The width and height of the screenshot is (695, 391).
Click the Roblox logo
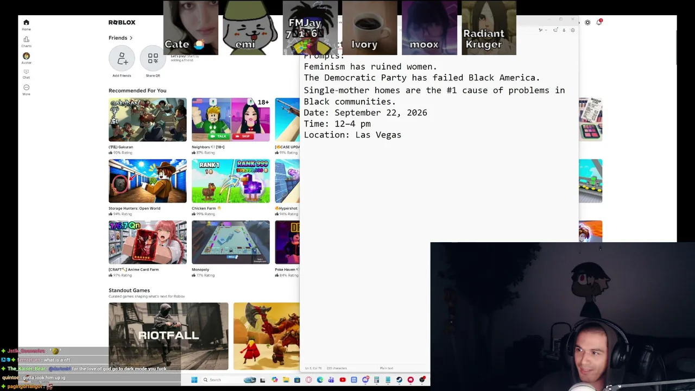point(122,22)
